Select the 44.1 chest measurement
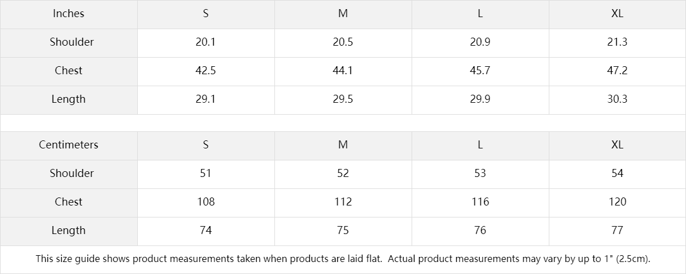686x274 pixels. [x=343, y=71]
